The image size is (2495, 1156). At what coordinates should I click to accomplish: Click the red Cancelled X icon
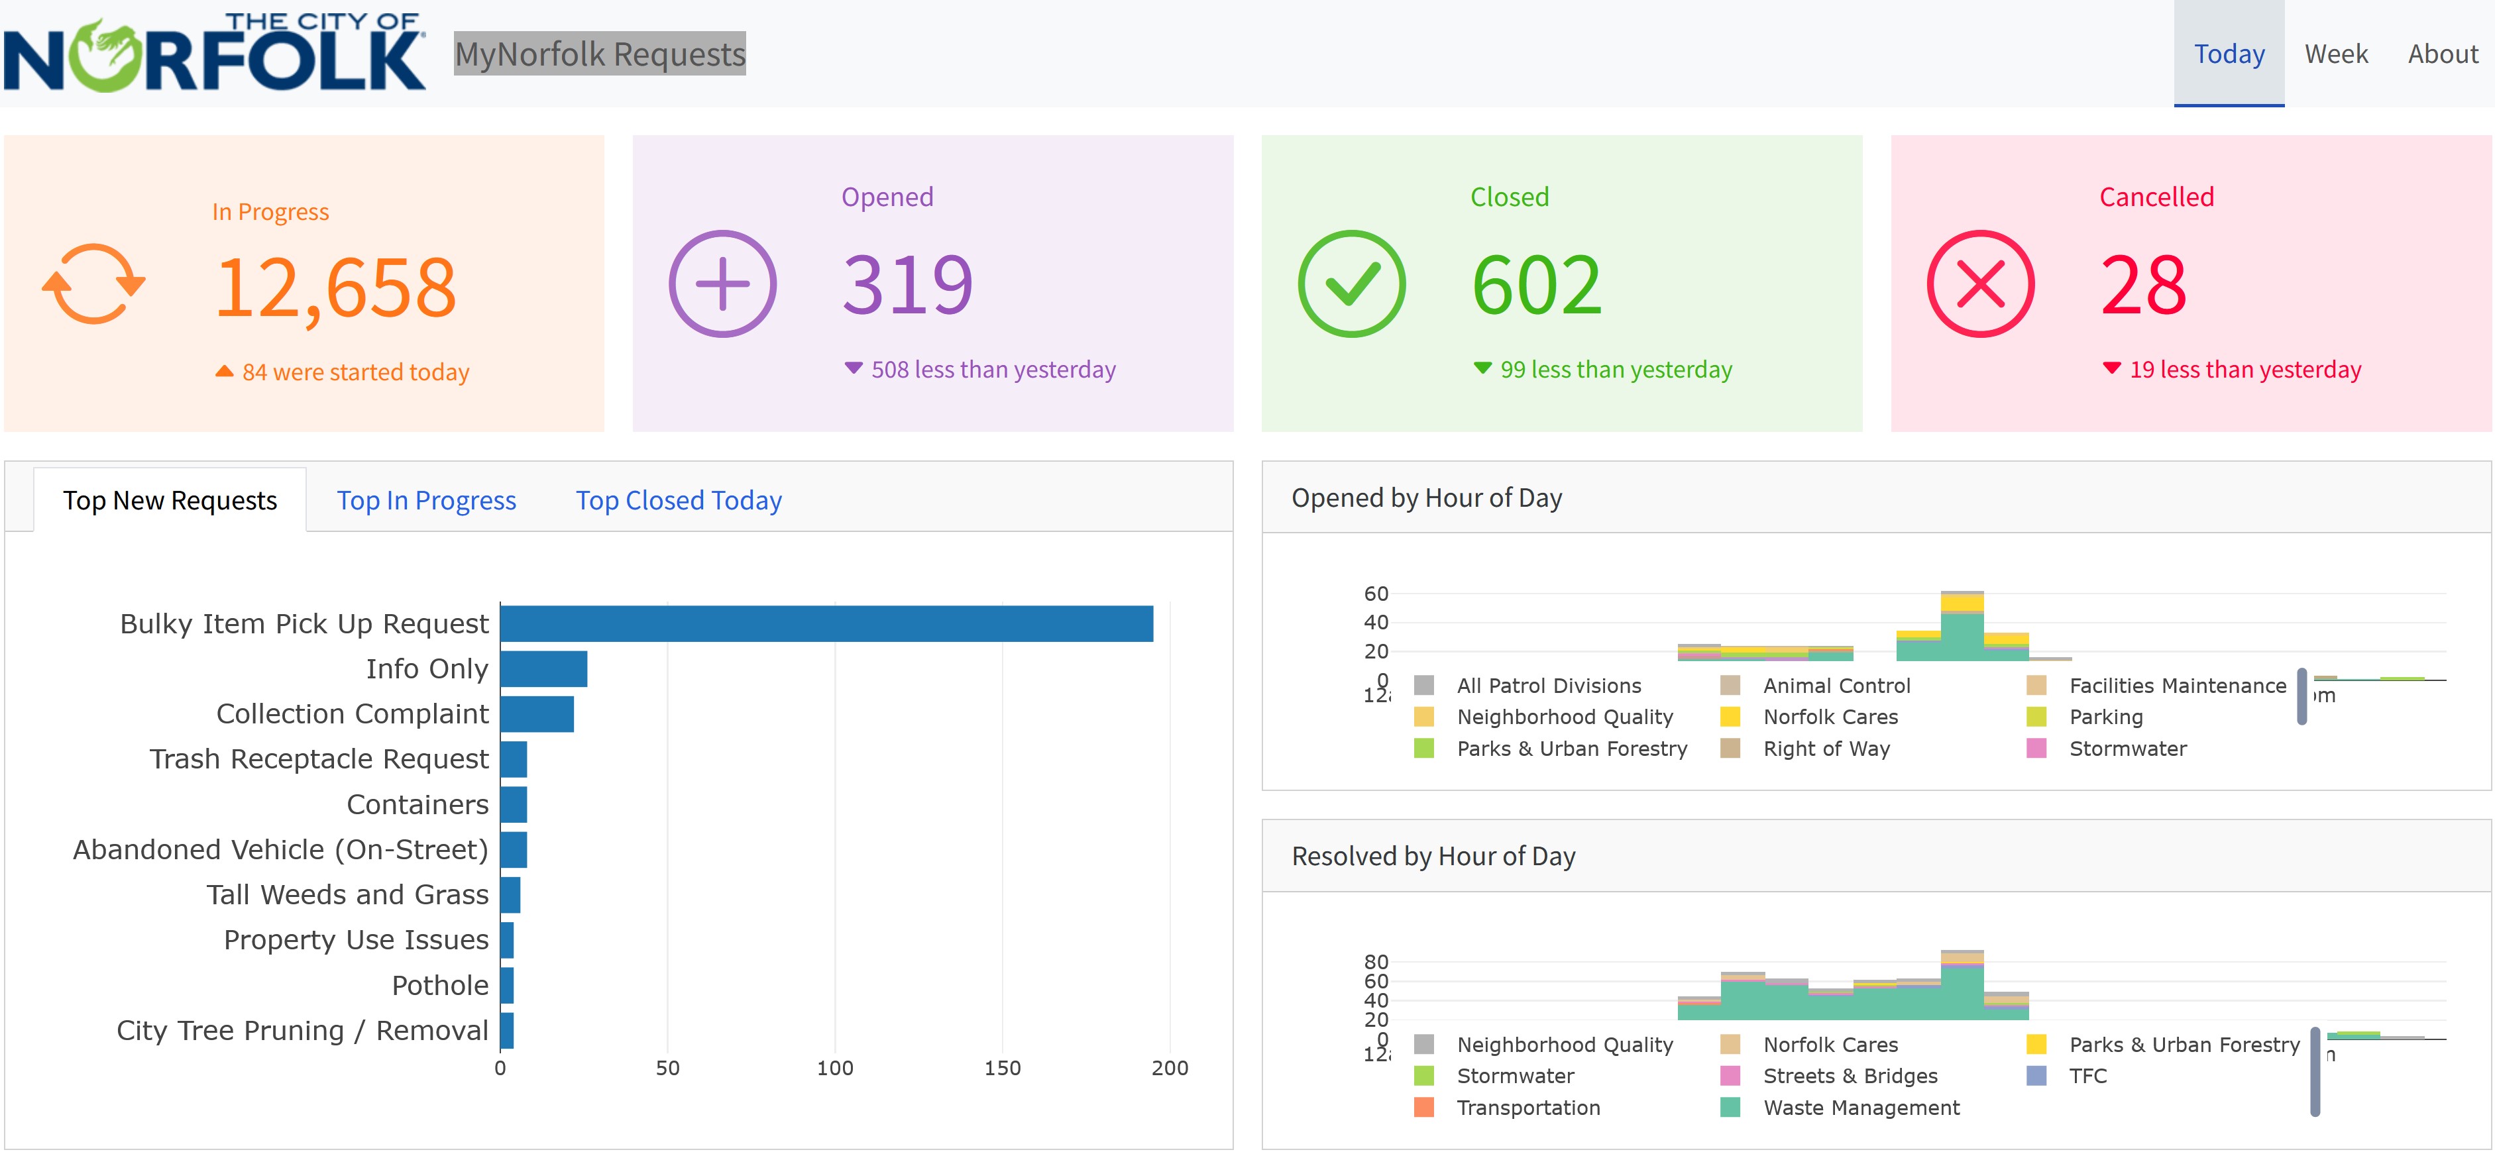pos(1979,284)
